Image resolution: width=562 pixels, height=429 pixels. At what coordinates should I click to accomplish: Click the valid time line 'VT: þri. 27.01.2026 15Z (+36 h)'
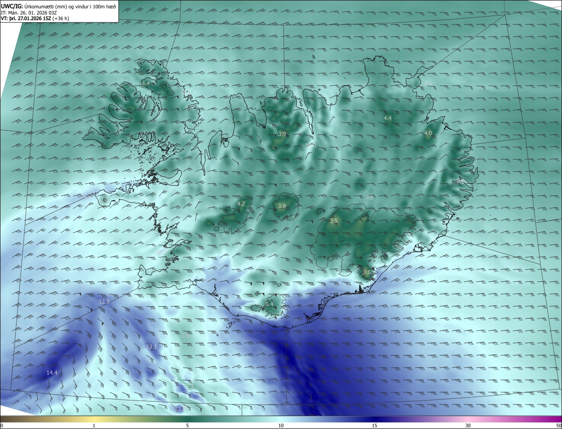pos(35,18)
